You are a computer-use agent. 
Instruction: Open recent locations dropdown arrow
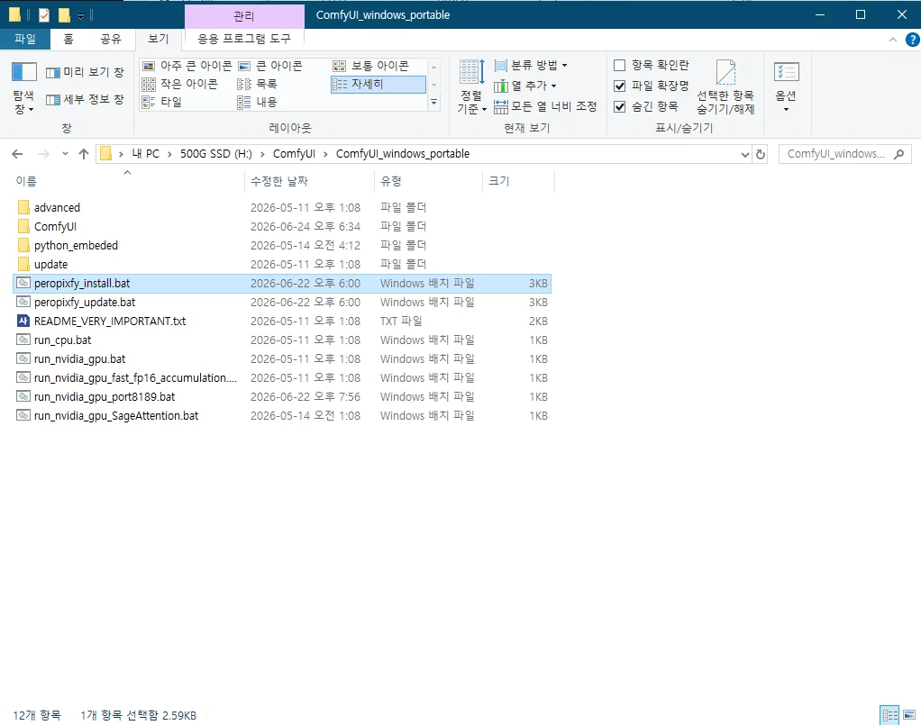(x=65, y=154)
